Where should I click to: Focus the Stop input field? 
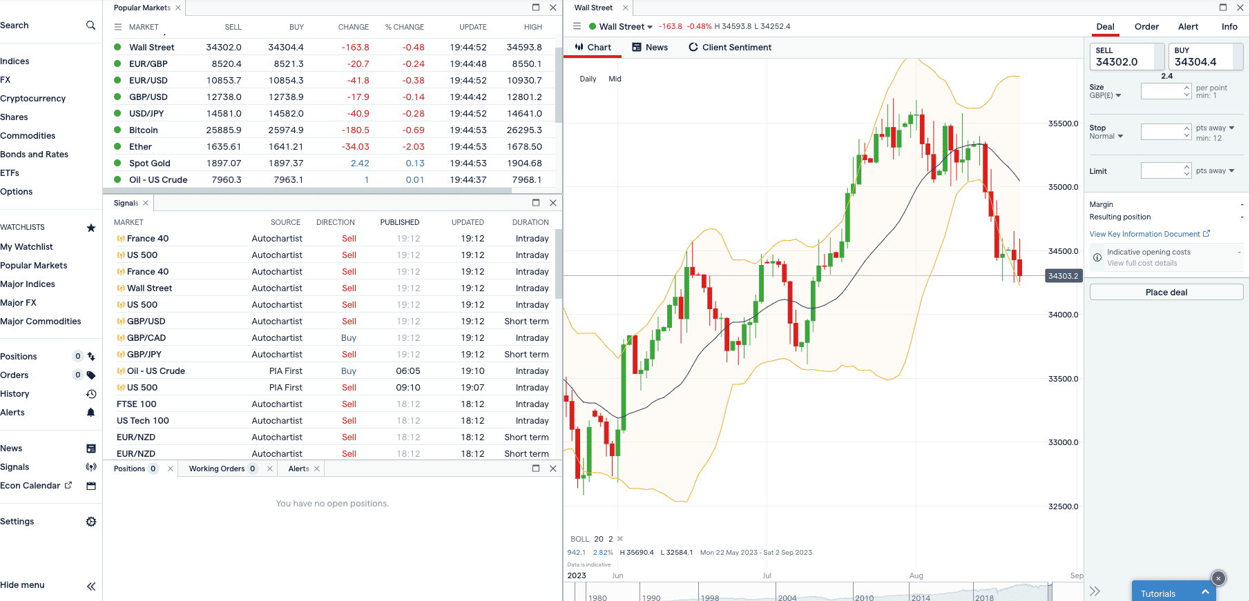[x=1162, y=132]
